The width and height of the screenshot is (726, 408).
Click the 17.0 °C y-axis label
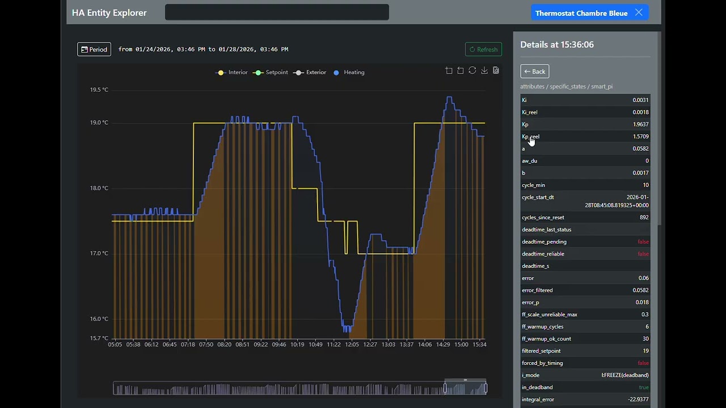pos(99,253)
